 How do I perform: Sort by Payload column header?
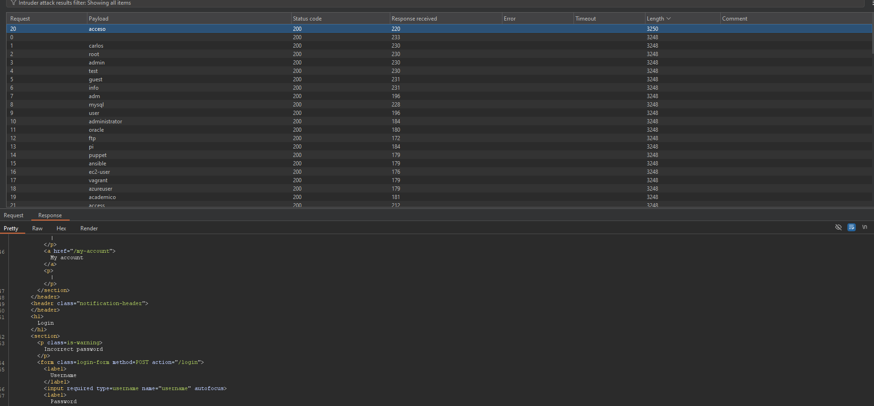99,19
